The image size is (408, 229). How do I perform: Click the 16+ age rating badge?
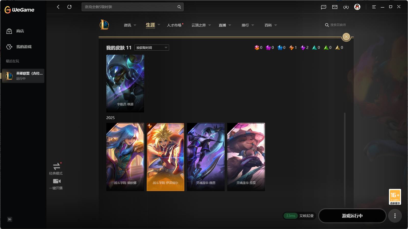coord(395,197)
